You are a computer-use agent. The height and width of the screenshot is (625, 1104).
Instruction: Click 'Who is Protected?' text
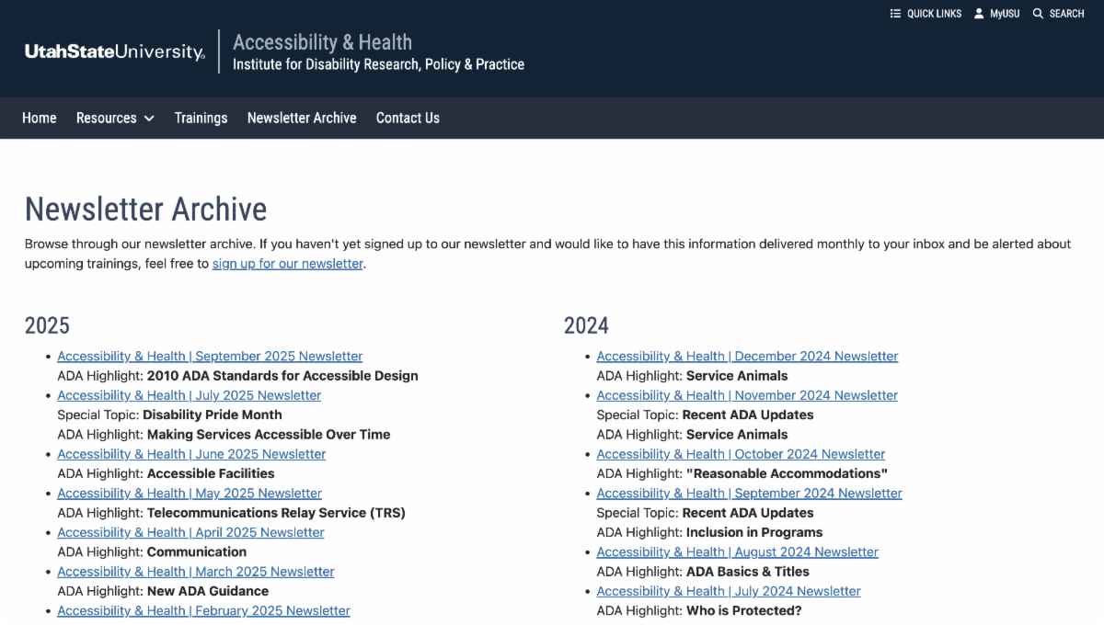pyautogui.click(x=744, y=611)
